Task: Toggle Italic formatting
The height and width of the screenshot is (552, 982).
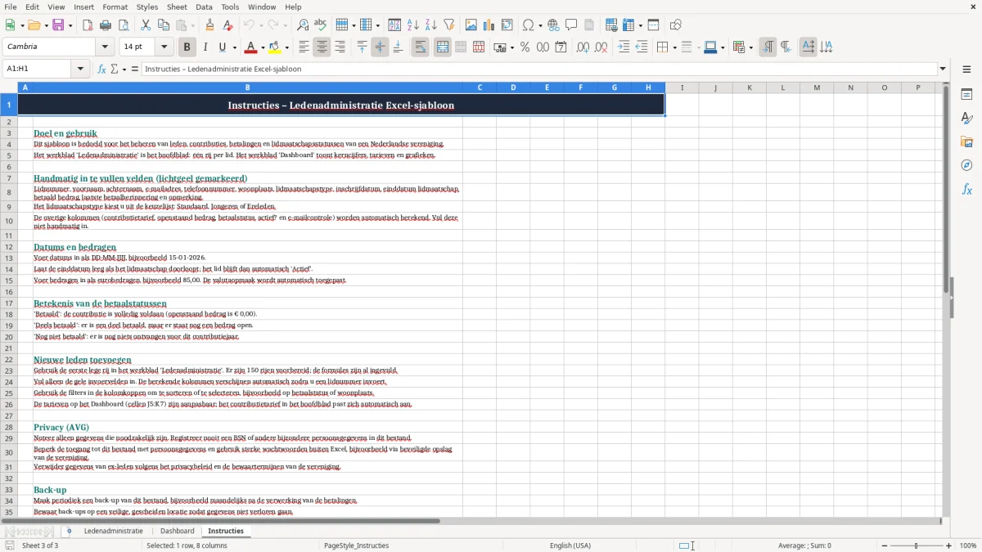Action: pos(205,47)
